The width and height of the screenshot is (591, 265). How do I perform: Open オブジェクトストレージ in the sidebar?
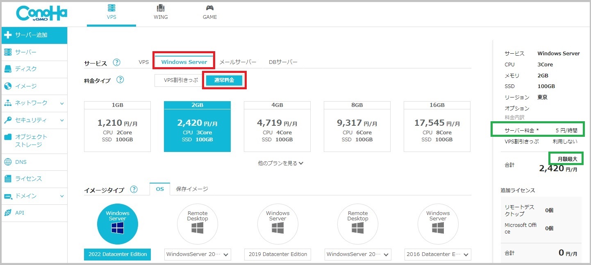pos(34,141)
